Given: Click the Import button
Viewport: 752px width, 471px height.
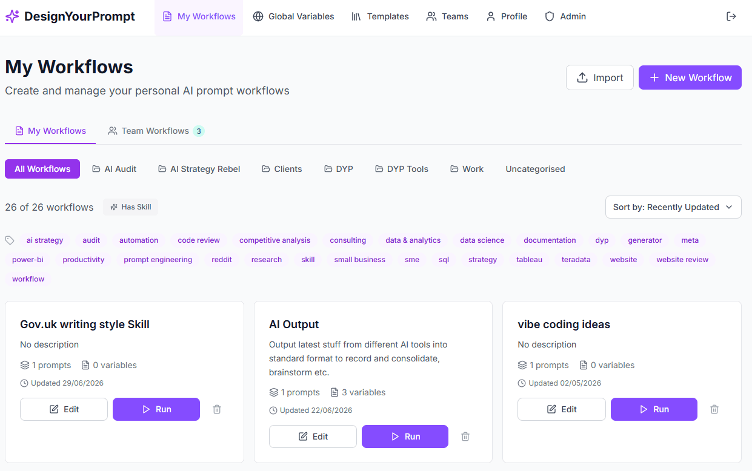Looking at the screenshot, I should pos(600,77).
